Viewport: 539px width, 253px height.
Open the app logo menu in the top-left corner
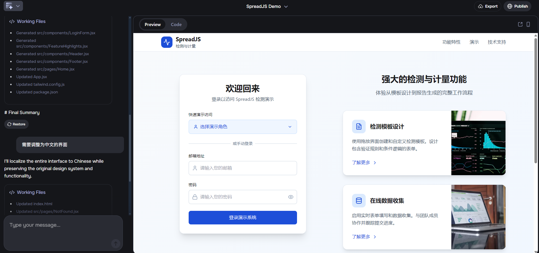(13, 6)
